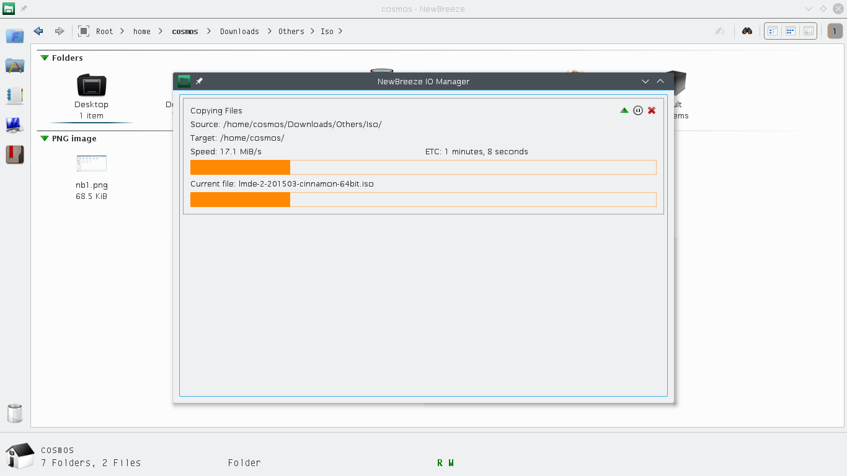The image size is (847, 476).
Task: Select the nb1.png thumbnail
Action: coord(92,164)
